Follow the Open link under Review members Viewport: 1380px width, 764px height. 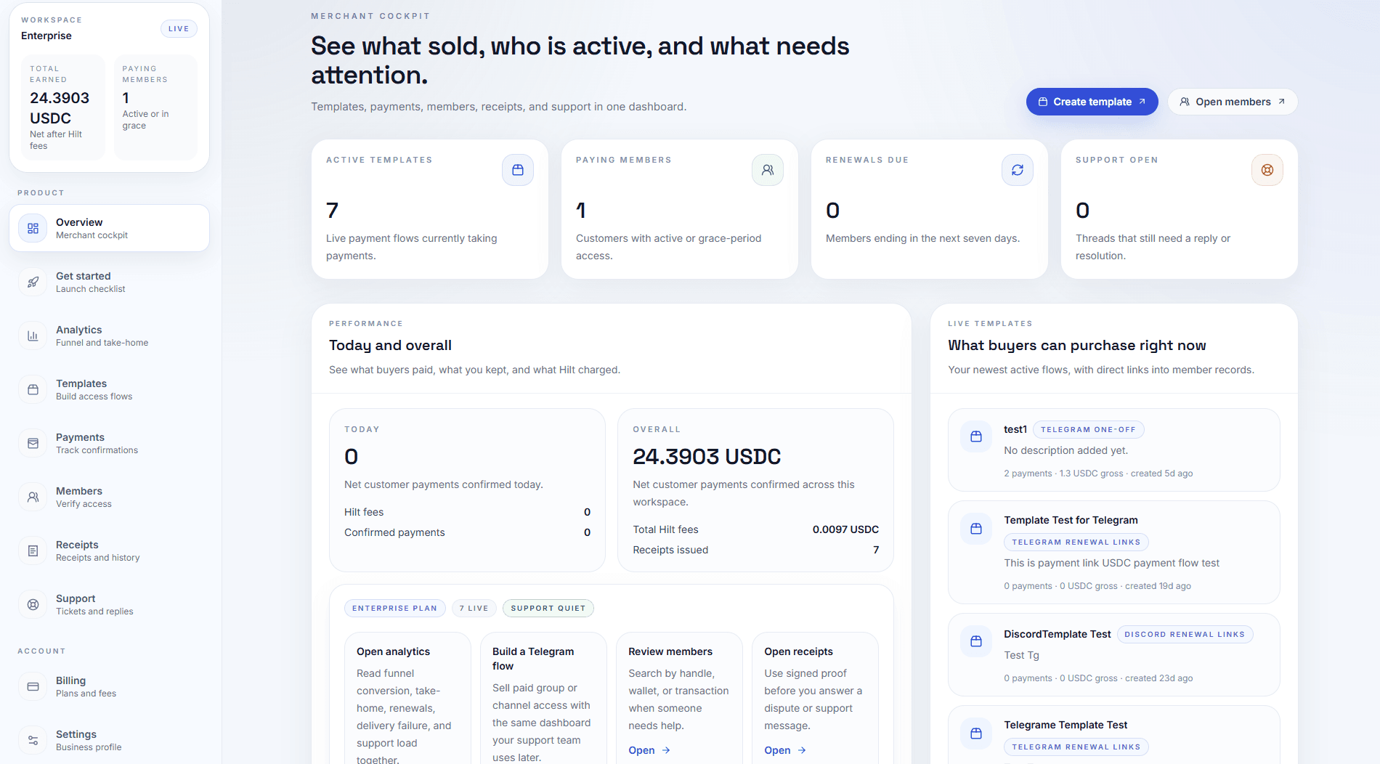tap(649, 750)
